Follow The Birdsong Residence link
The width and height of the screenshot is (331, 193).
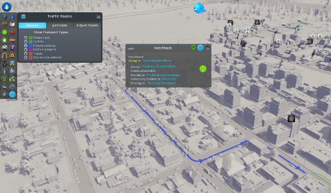coord(163,75)
